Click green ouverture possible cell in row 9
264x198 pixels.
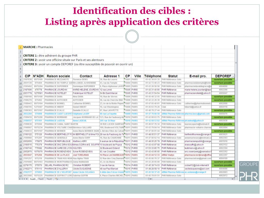[223, 79]
